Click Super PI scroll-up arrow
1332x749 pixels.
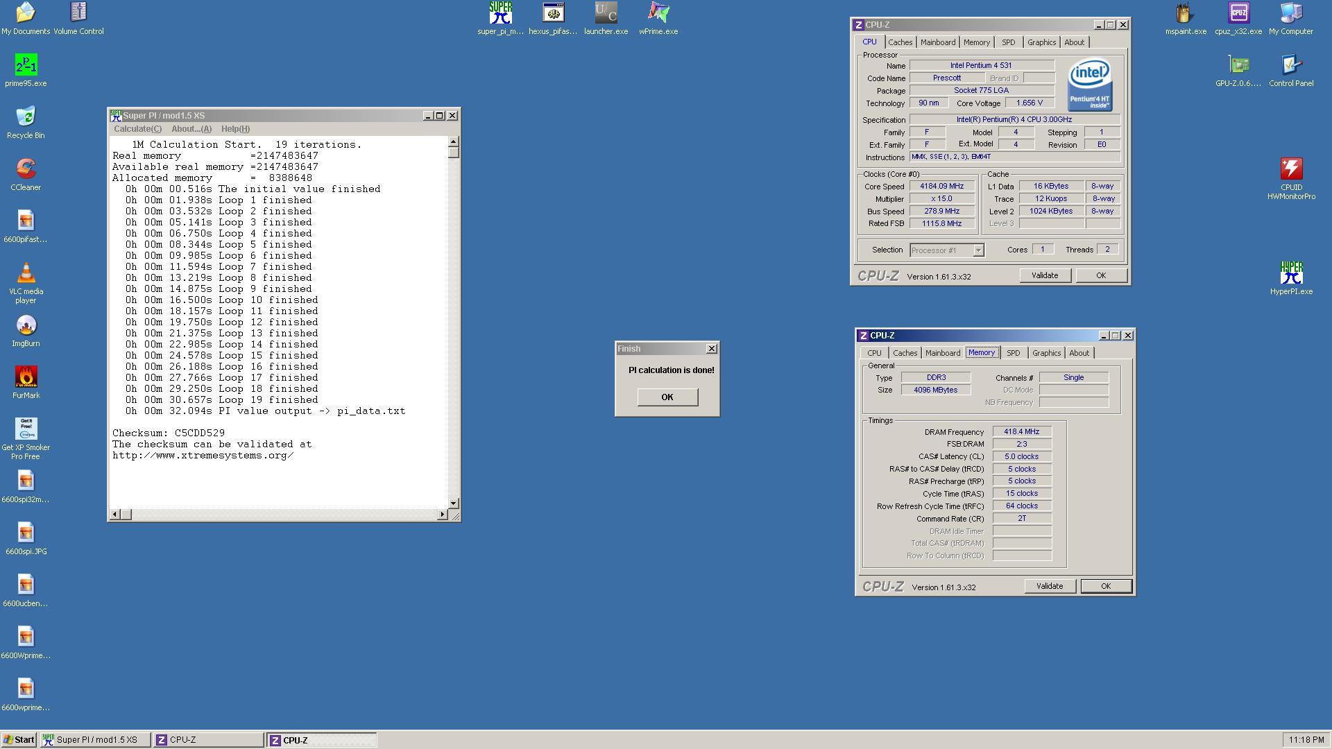tap(454, 141)
